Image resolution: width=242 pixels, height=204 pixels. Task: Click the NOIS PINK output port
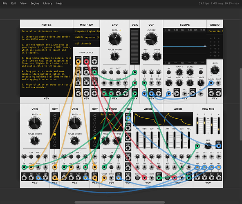[128, 128]
